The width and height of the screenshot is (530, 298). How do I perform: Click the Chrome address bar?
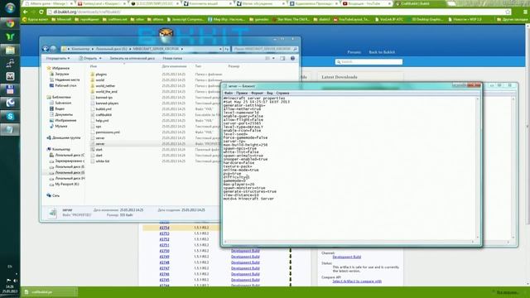pyautogui.click(x=277, y=12)
